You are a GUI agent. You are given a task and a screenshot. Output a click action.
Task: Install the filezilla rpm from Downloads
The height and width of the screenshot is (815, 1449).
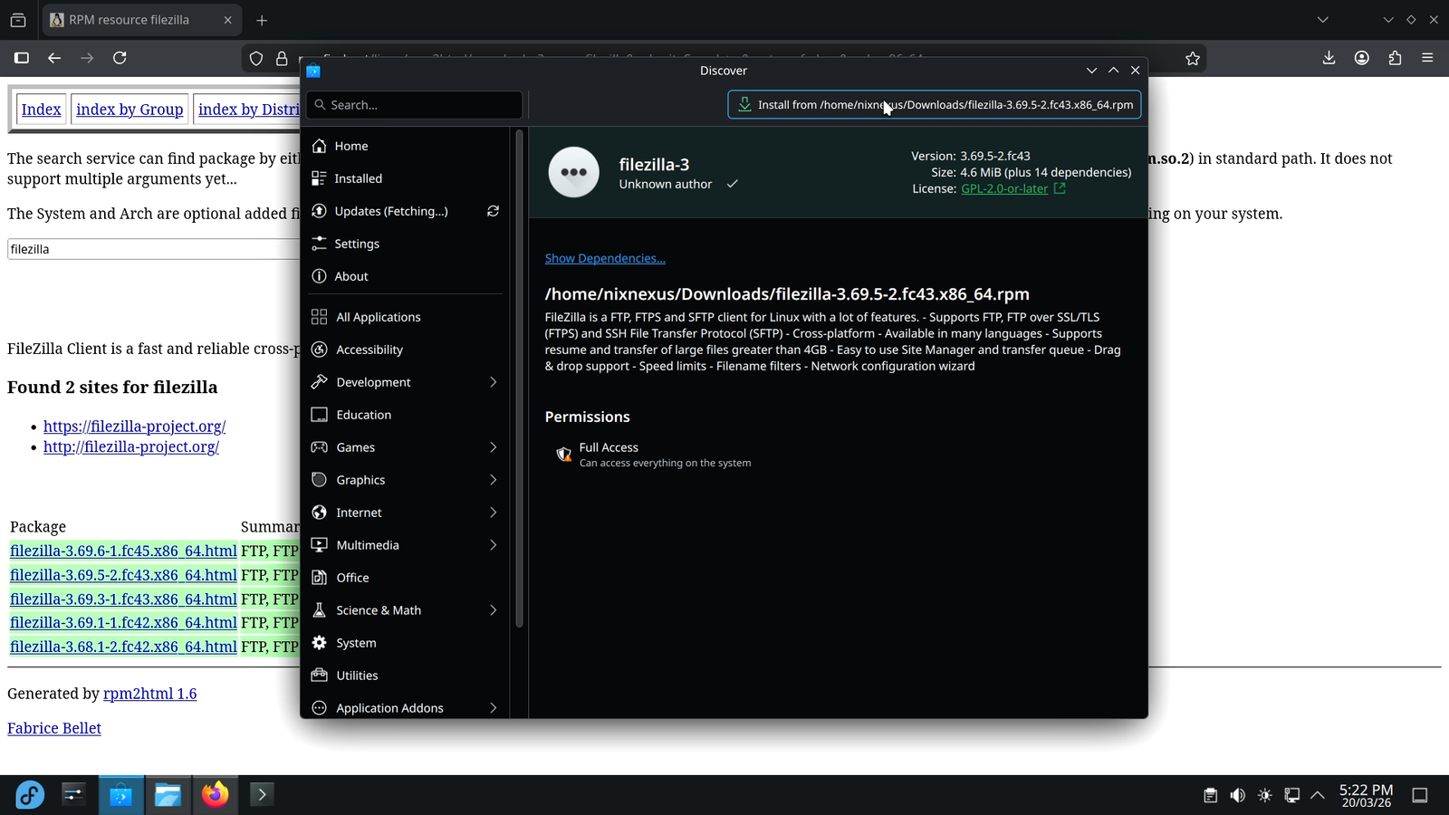click(934, 105)
